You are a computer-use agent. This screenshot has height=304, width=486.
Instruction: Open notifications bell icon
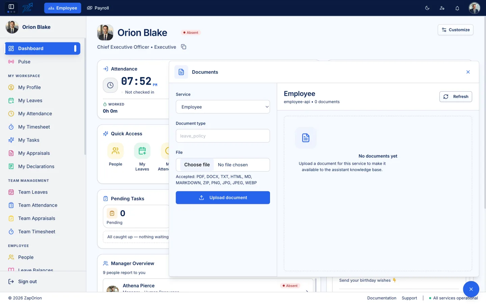[x=457, y=8]
